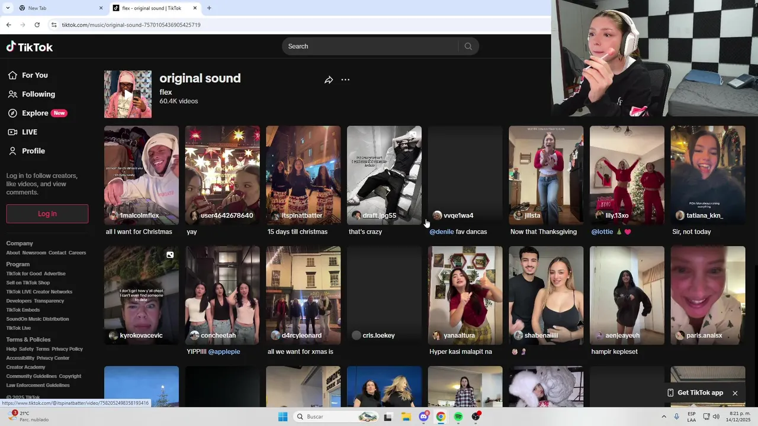Open the three-dot more options menu
This screenshot has height=426, width=758.
(x=345, y=80)
